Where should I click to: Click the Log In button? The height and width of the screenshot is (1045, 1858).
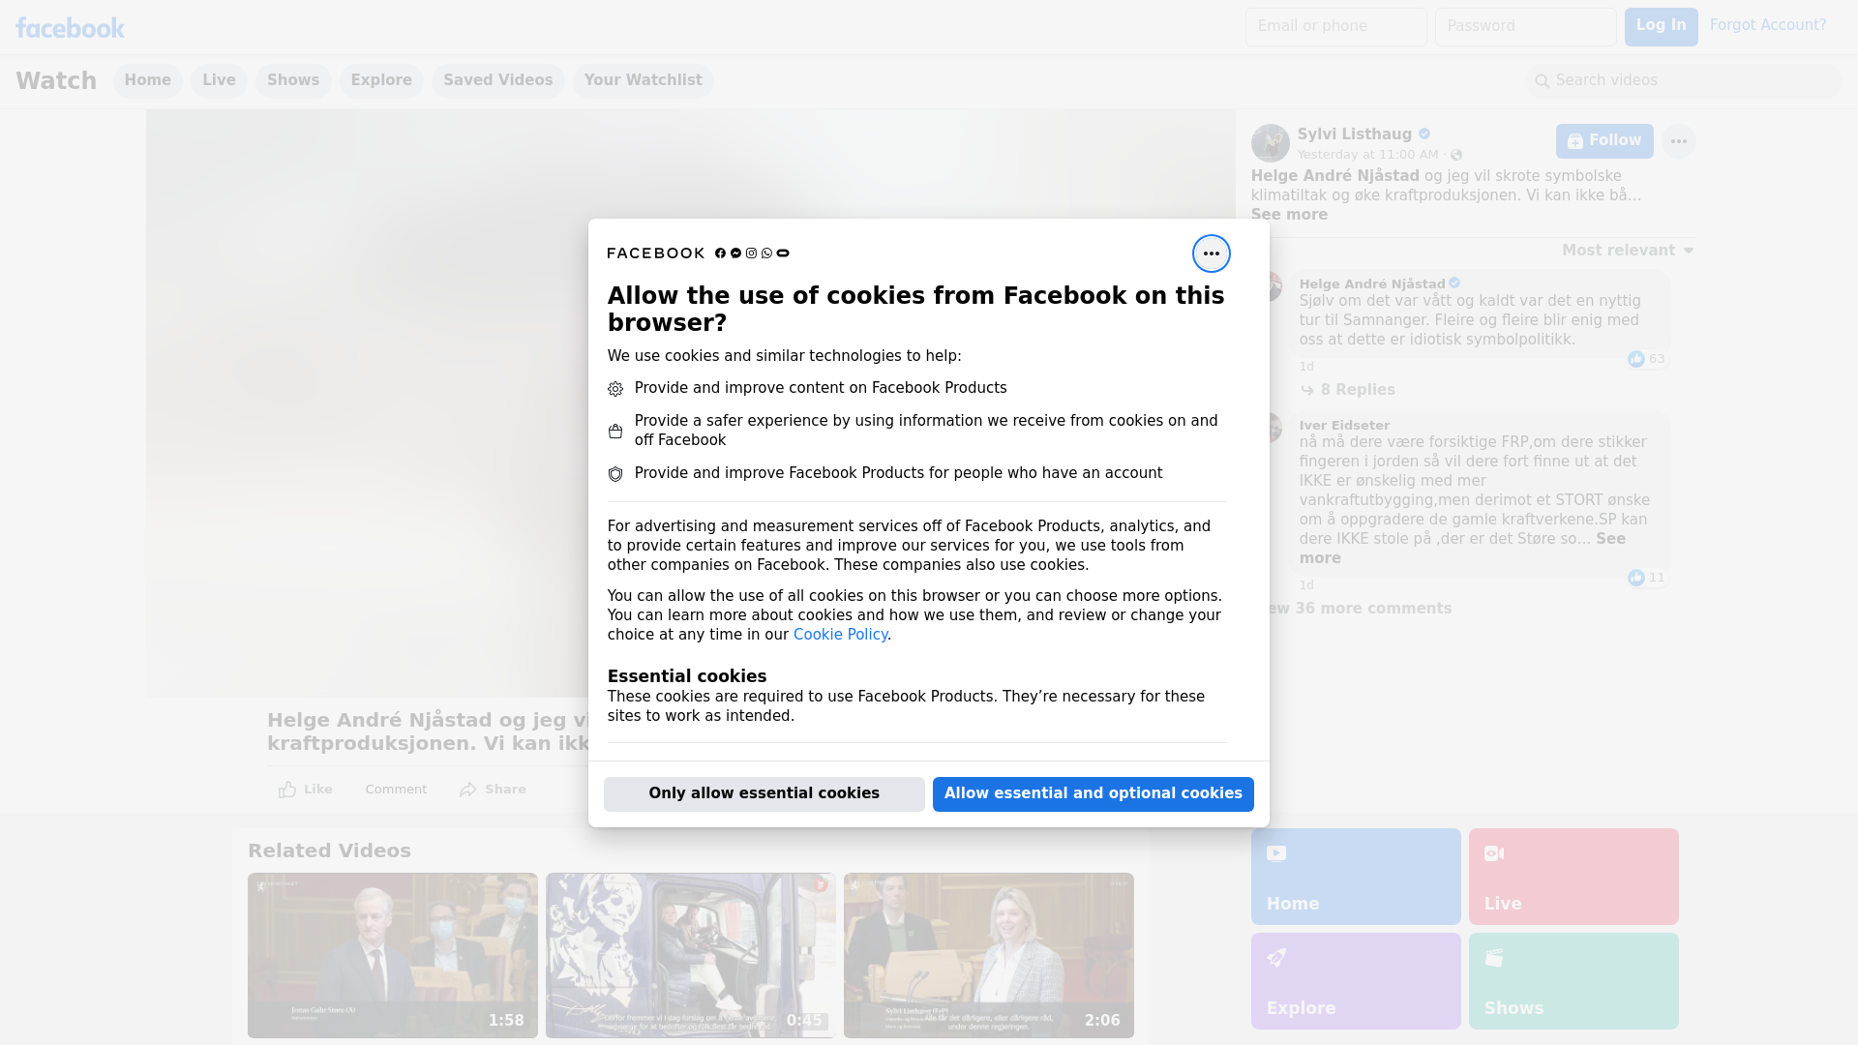pos(1661,27)
